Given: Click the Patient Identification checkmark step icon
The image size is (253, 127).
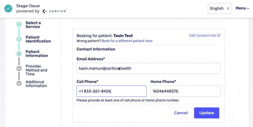Looking at the screenshot, I should pos(19,39).
